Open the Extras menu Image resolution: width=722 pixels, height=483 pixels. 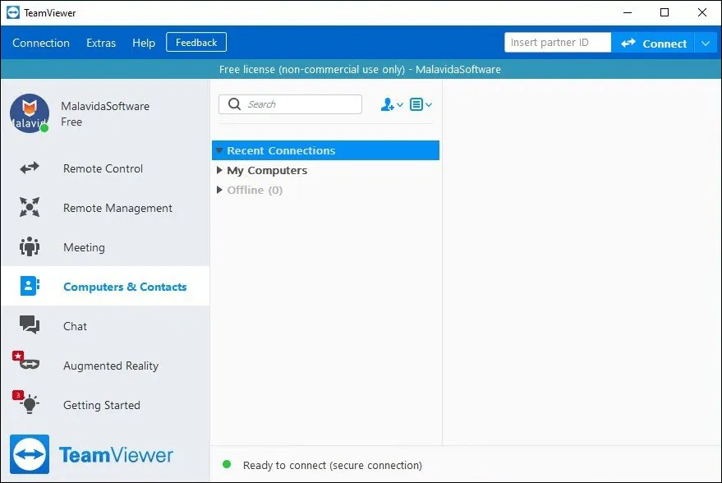pyautogui.click(x=101, y=43)
